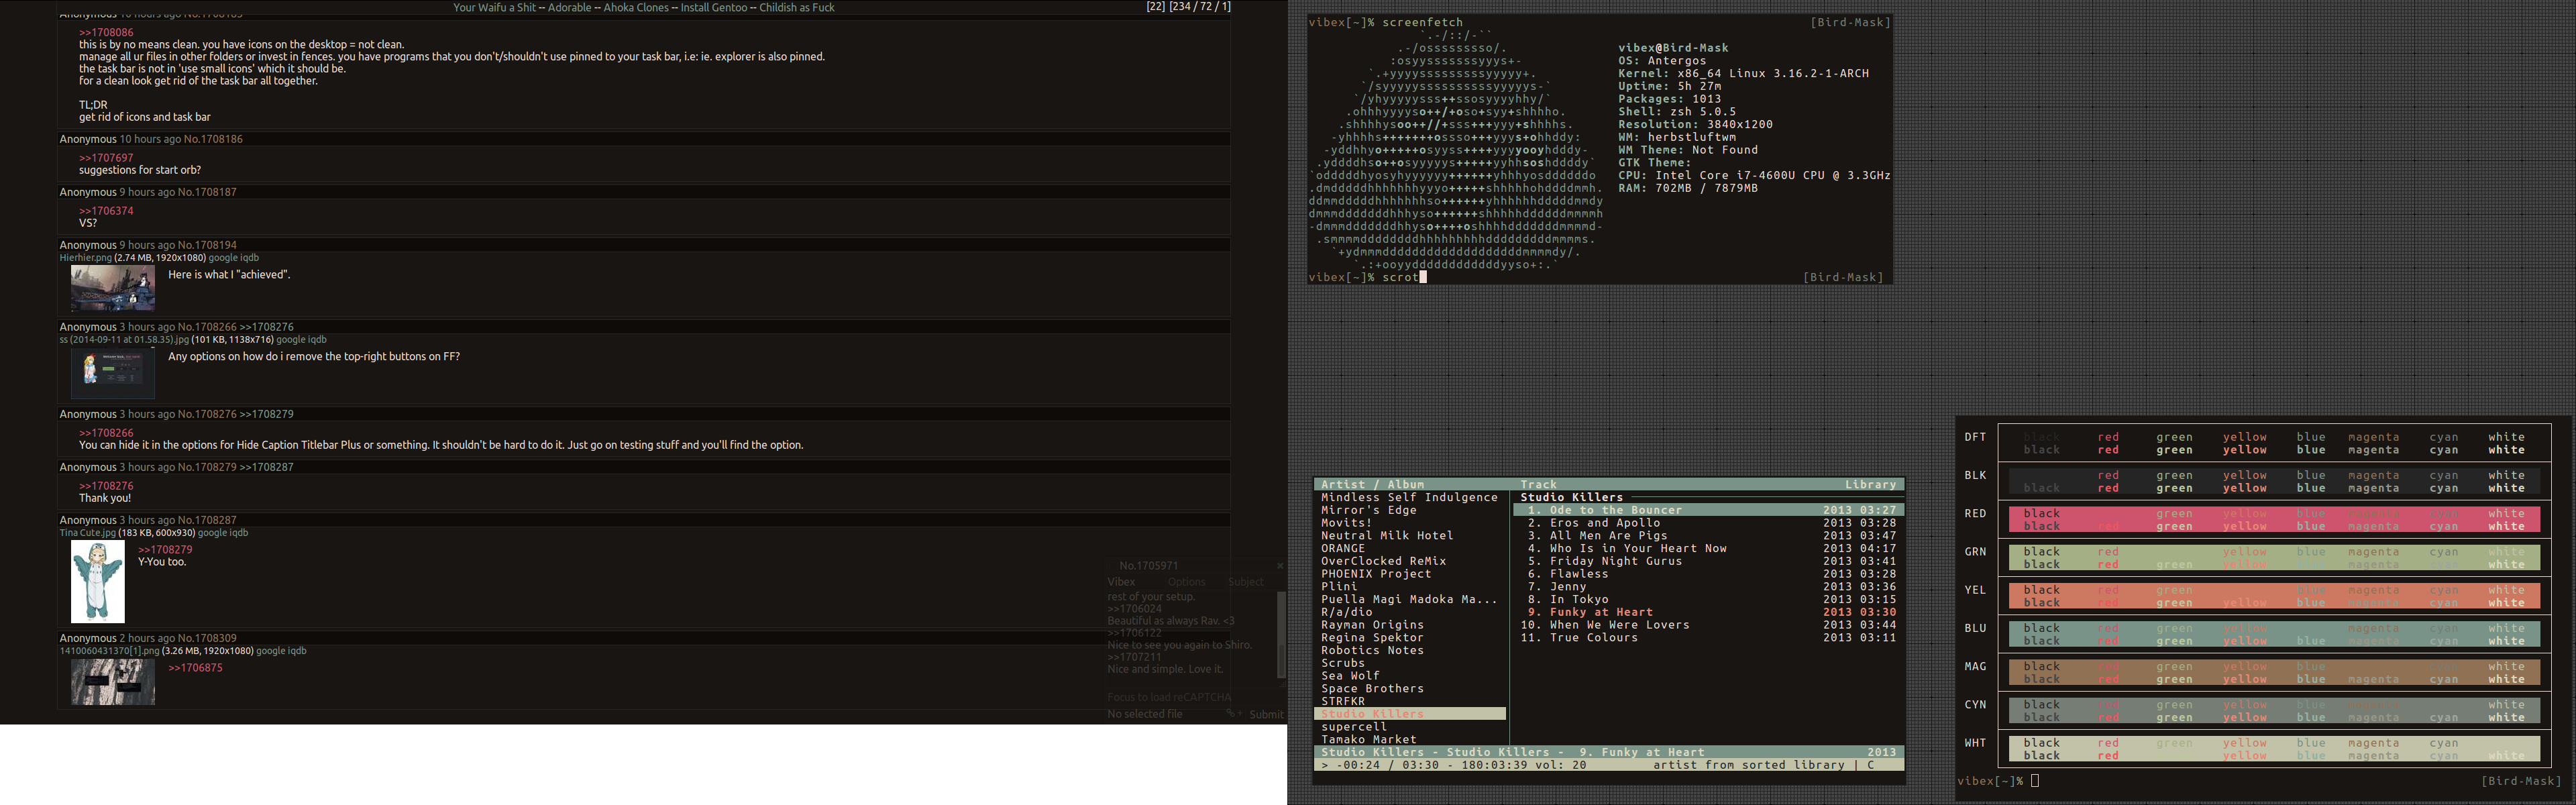
Task: Follow the quote link >>1706374
Action: point(106,211)
